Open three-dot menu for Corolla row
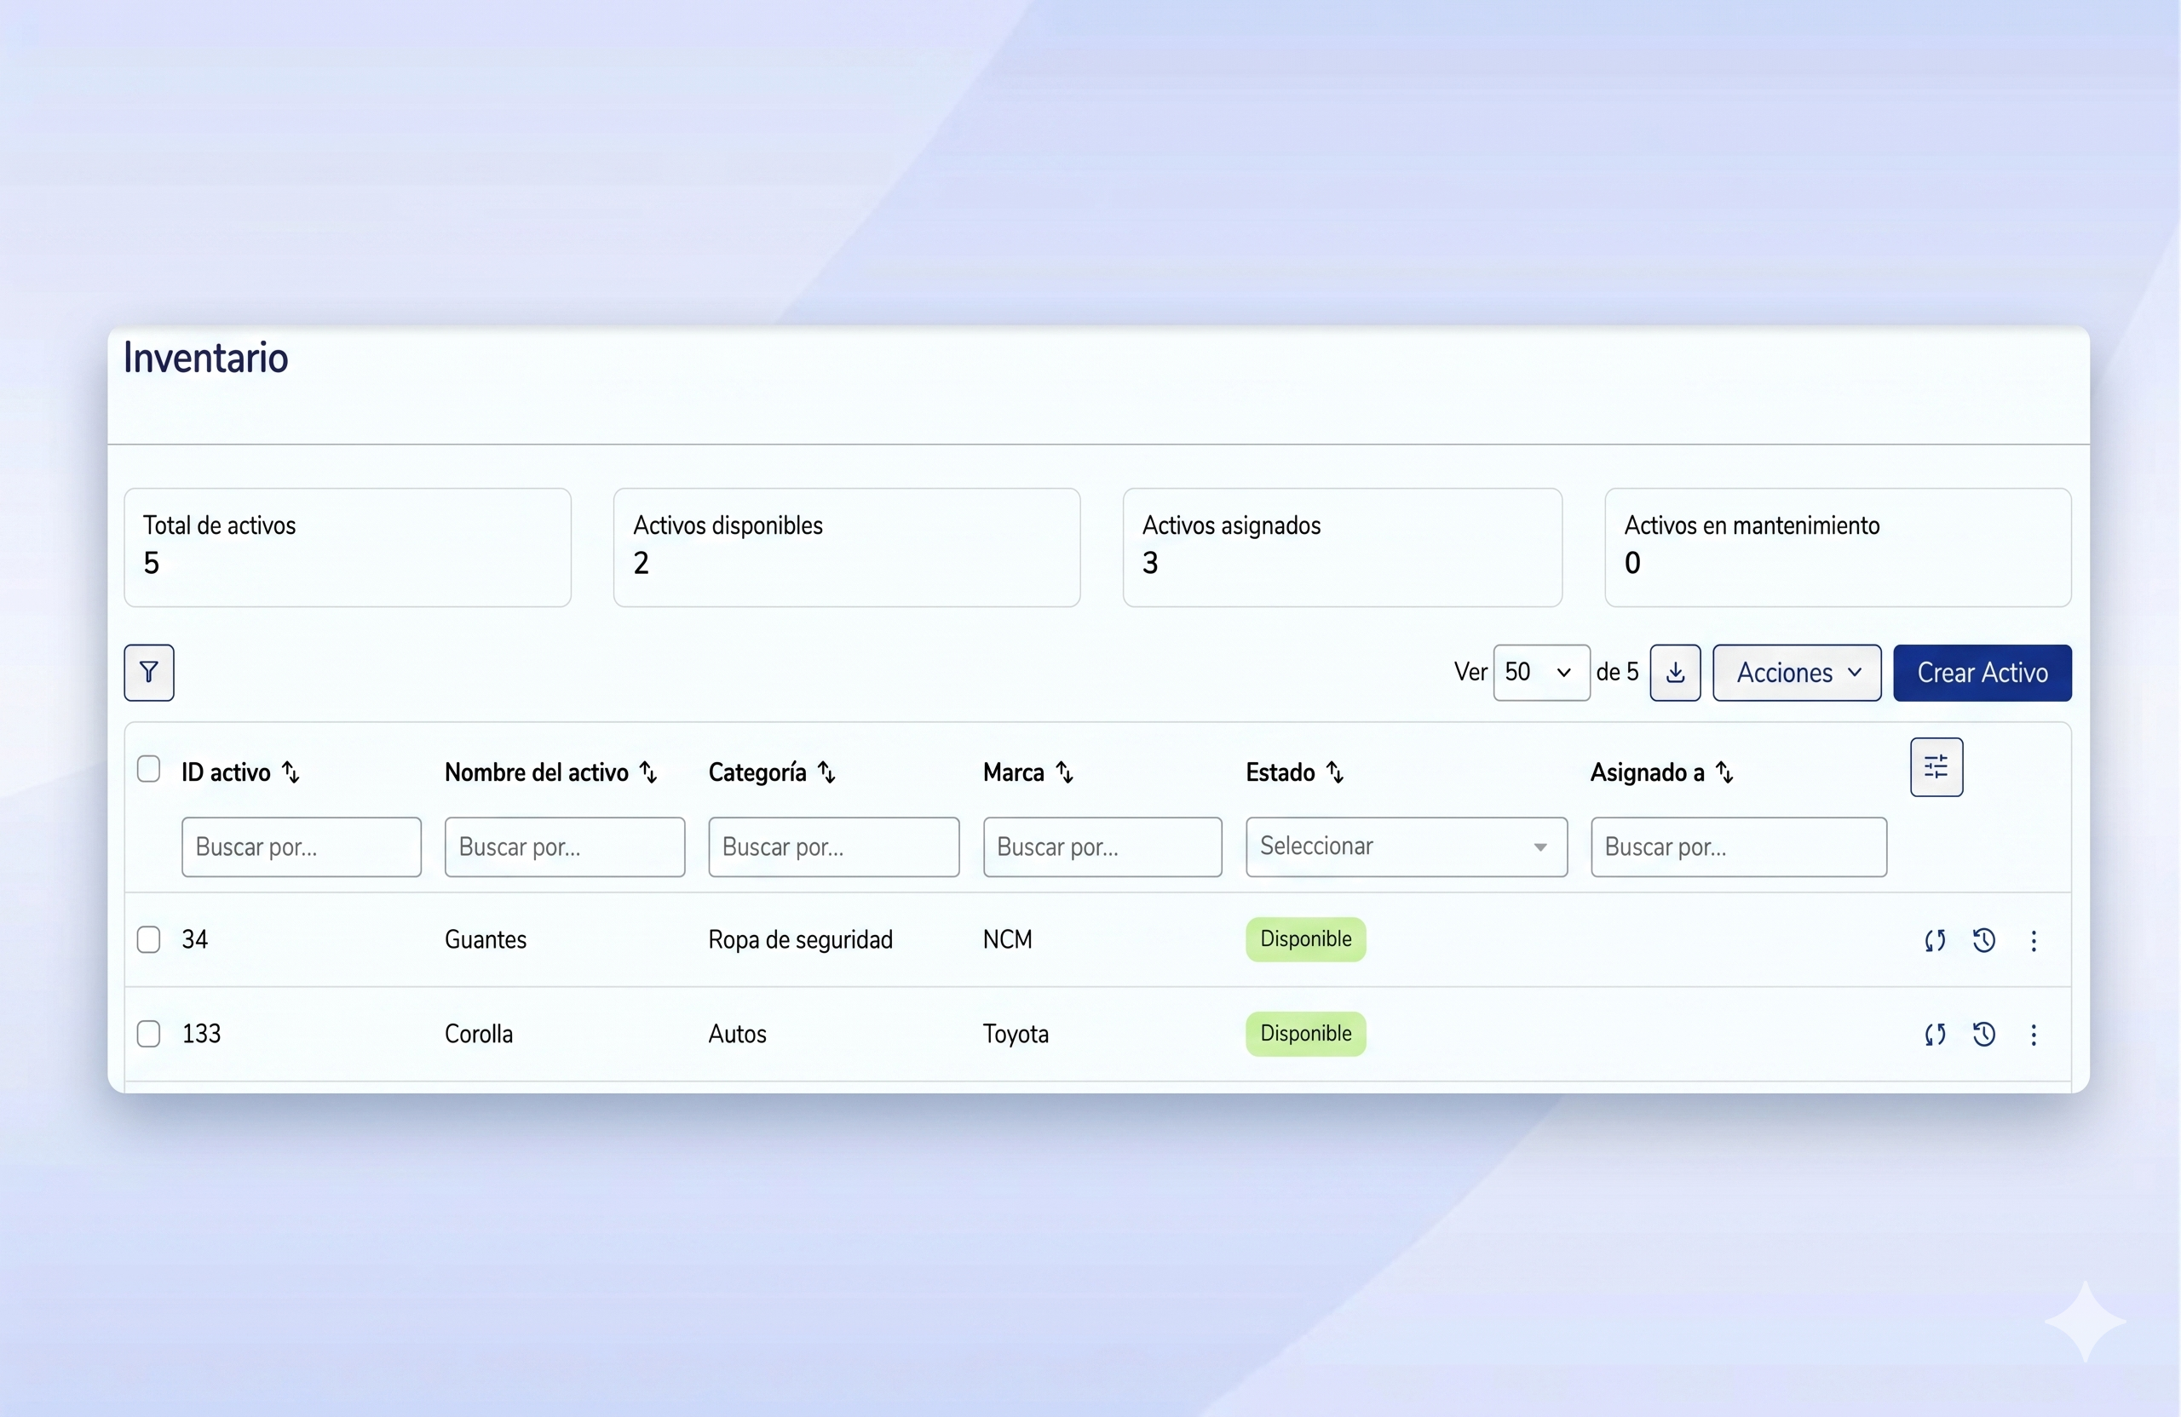 2034,1035
